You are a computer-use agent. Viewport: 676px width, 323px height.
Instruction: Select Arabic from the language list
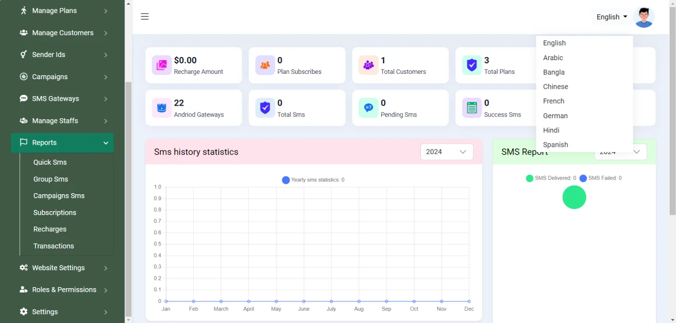pyautogui.click(x=584, y=58)
